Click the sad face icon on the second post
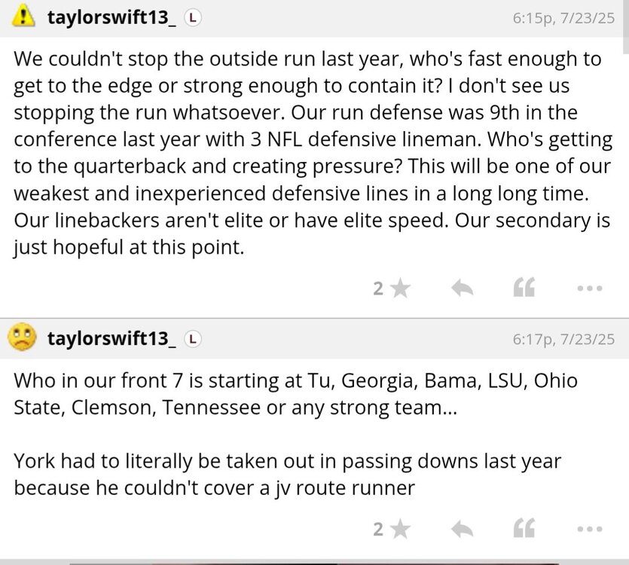The image size is (629, 565). [x=23, y=338]
